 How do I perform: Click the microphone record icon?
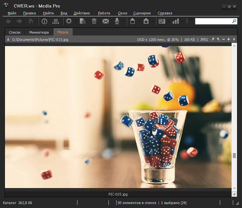tap(117, 21)
